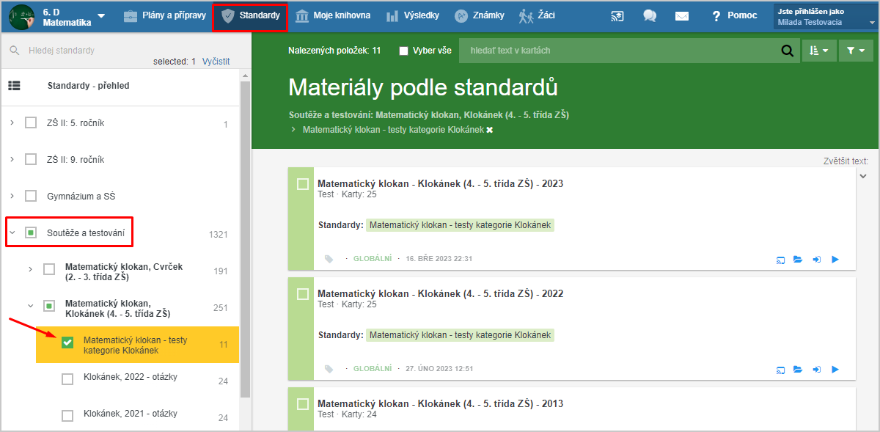Viewport: 880px width, 432px height.
Task: Select the 2013 Klokánek test card checkbox
Action: point(303,404)
